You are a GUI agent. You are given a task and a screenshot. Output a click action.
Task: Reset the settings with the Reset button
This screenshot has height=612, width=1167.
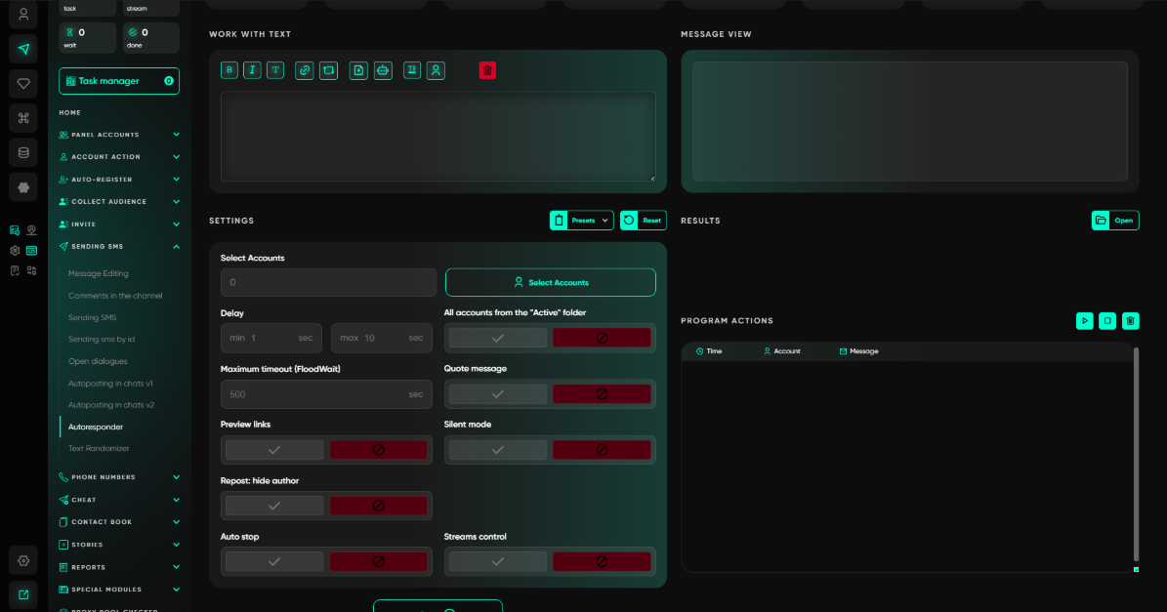coord(643,221)
